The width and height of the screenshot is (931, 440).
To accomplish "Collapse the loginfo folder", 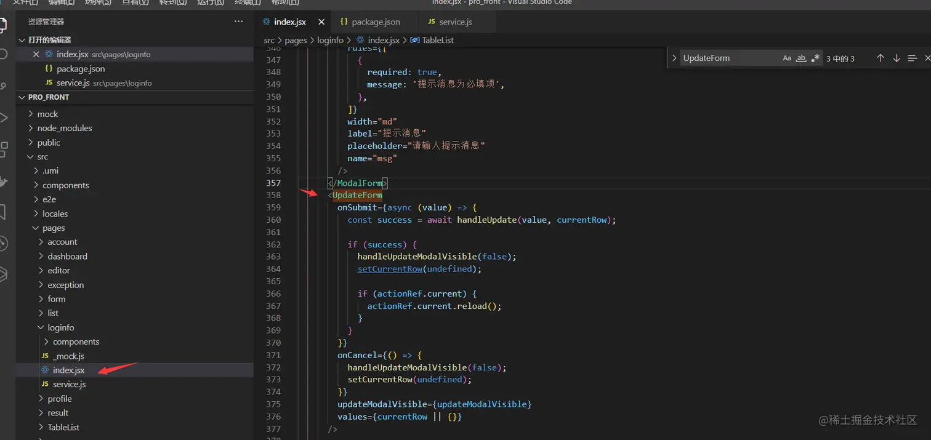I will coord(60,327).
